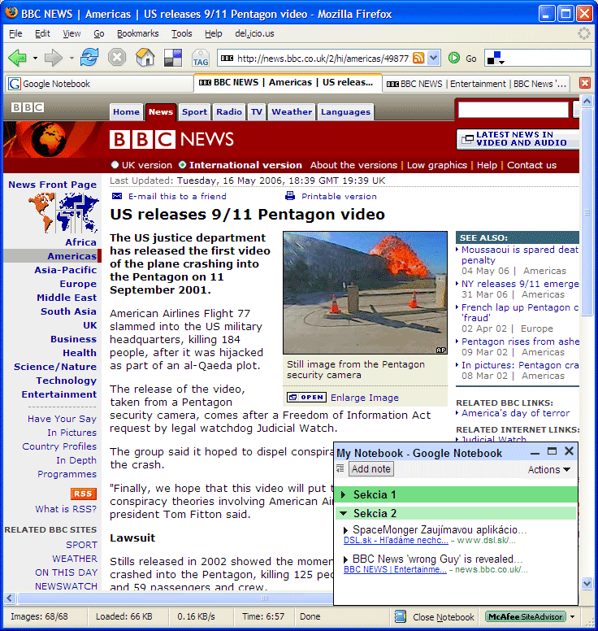Click the RSS feed icon in address bar
This screenshot has height=631, width=598.
click(418, 58)
